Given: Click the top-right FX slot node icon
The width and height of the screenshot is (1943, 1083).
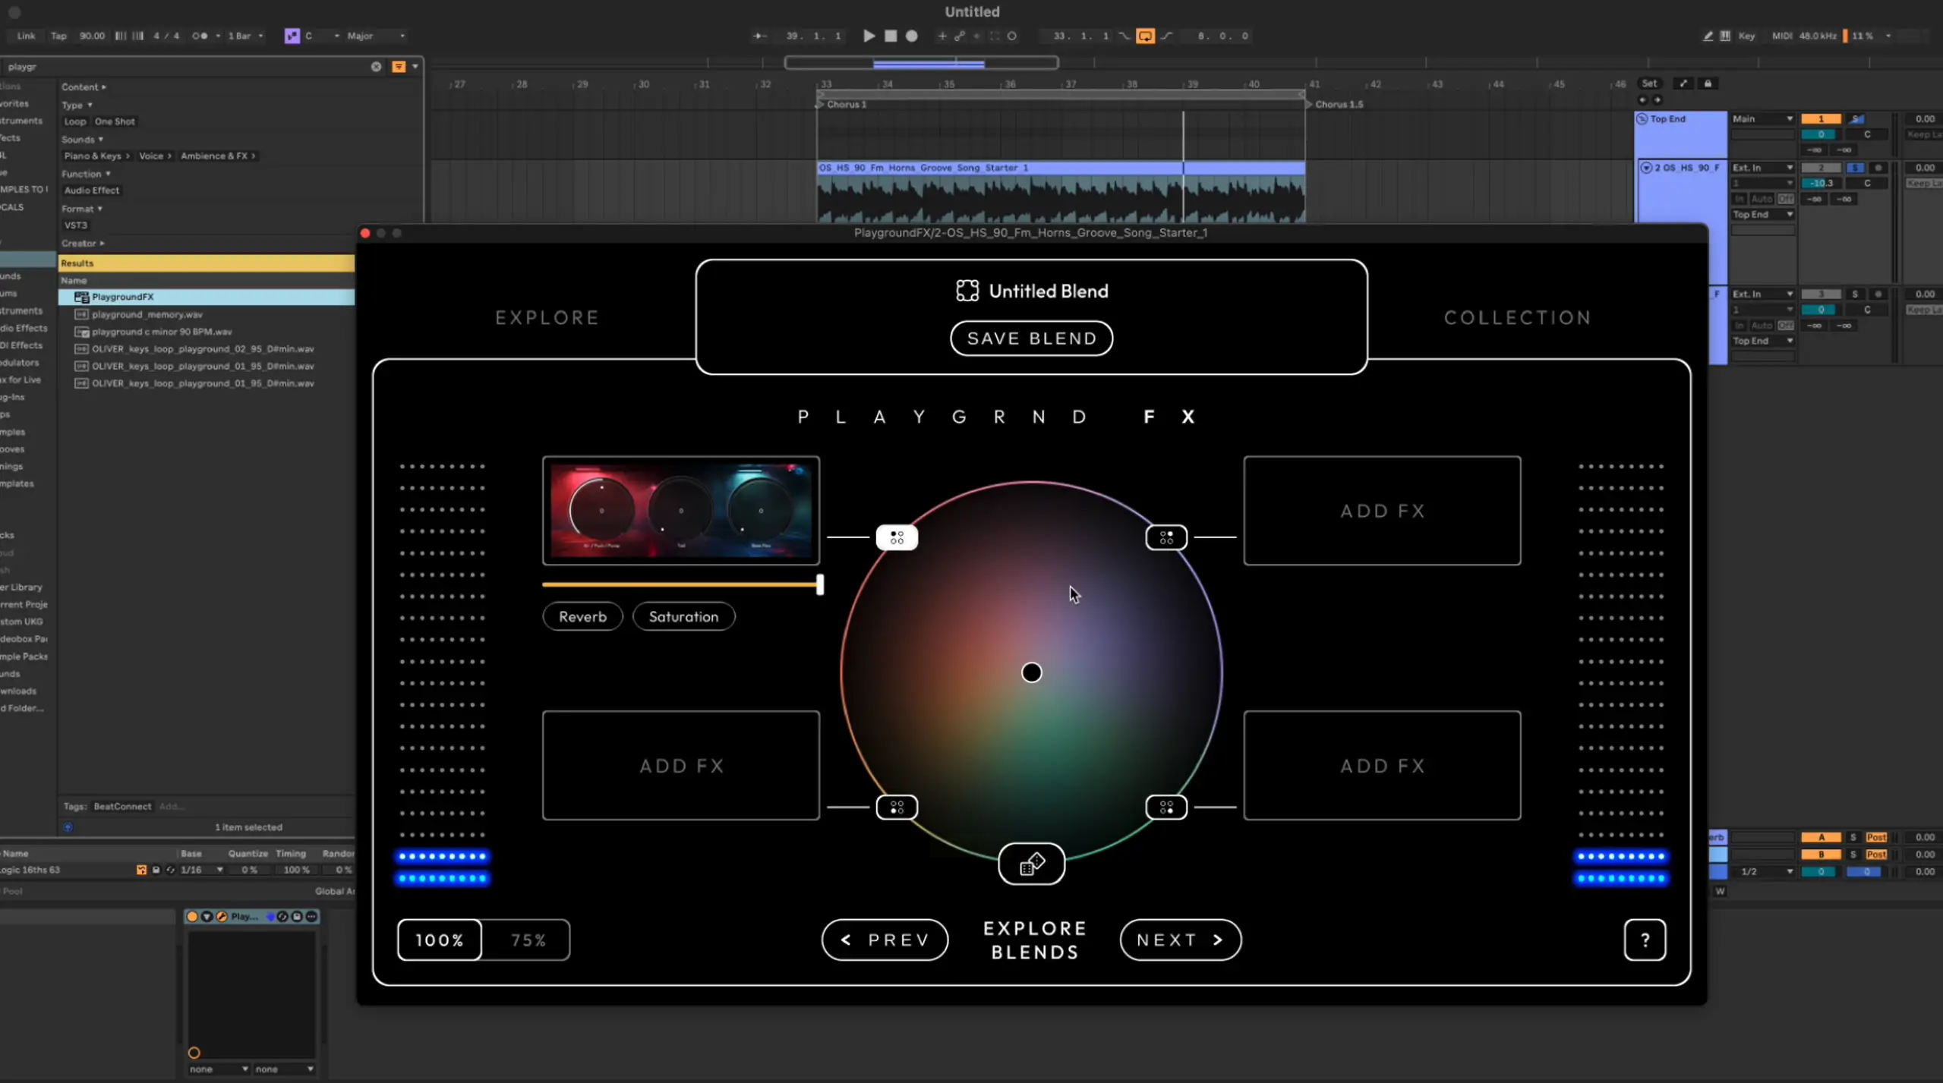Looking at the screenshot, I should click(1166, 537).
